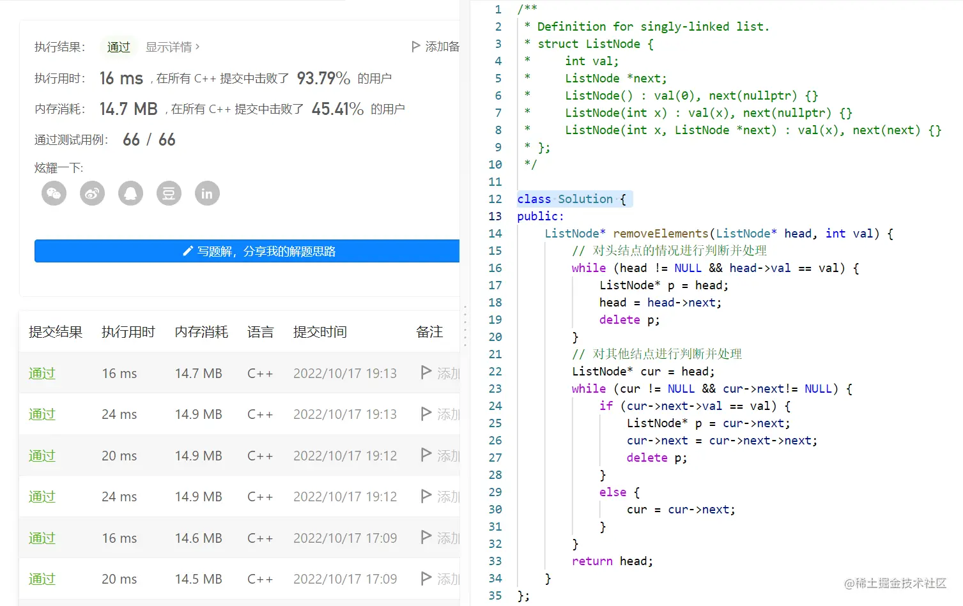Click the 内存消耗 column header
The height and width of the screenshot is (606, 963).
[201, 332]
